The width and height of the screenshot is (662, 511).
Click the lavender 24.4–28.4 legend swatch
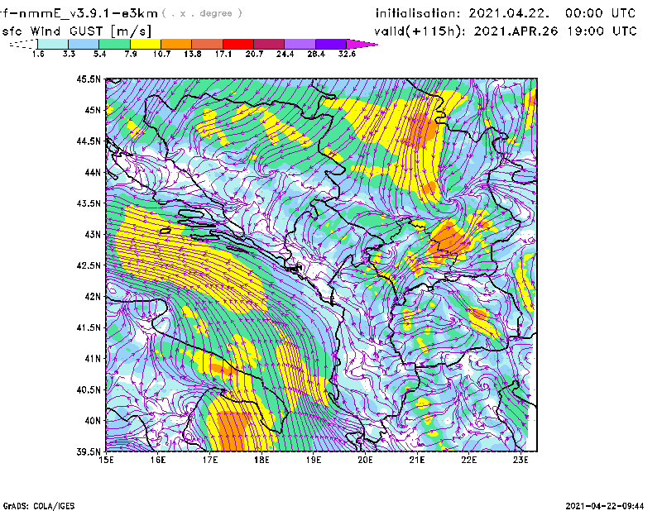pos(300,44)
